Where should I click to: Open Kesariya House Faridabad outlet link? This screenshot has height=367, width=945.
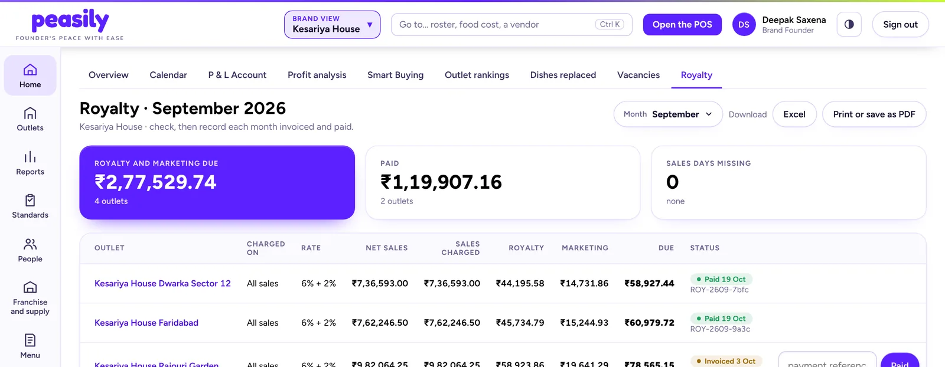click(146, 323)
